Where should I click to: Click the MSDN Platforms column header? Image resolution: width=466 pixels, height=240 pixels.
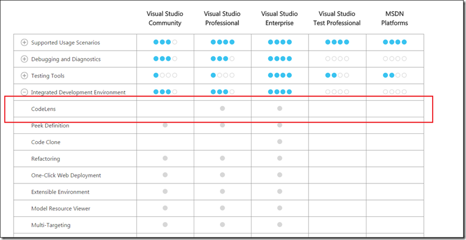[x=394, y=18]
